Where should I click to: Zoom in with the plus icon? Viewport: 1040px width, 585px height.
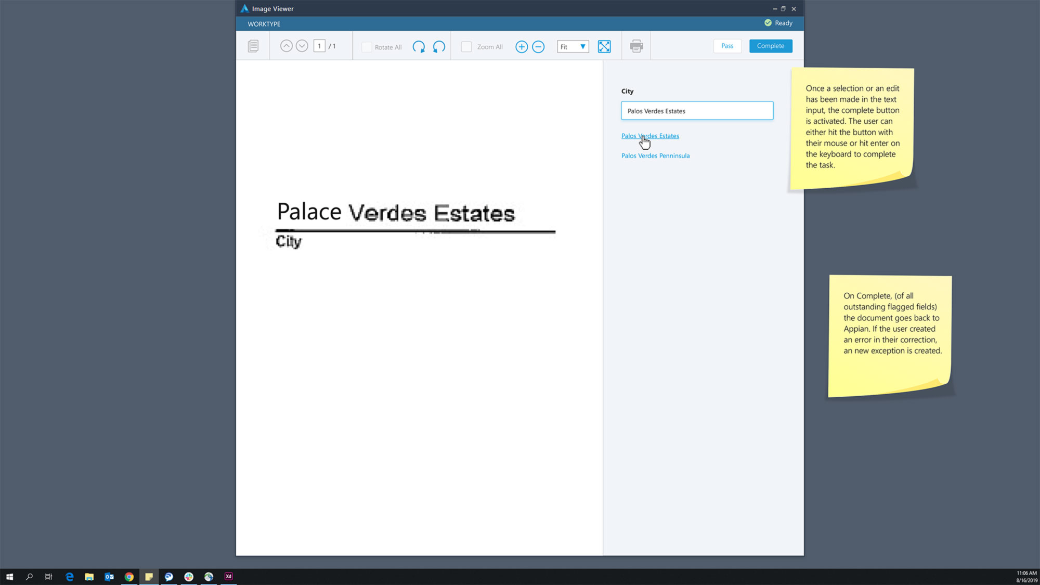[x=522, y=47]
